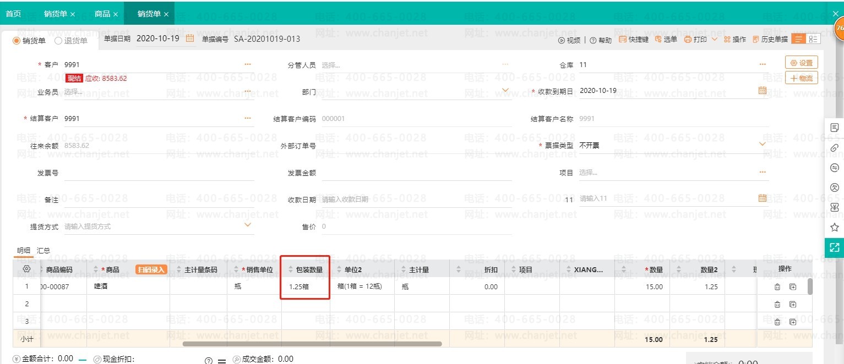
Task: Click the 收款日期 input field
Action: 417,199
